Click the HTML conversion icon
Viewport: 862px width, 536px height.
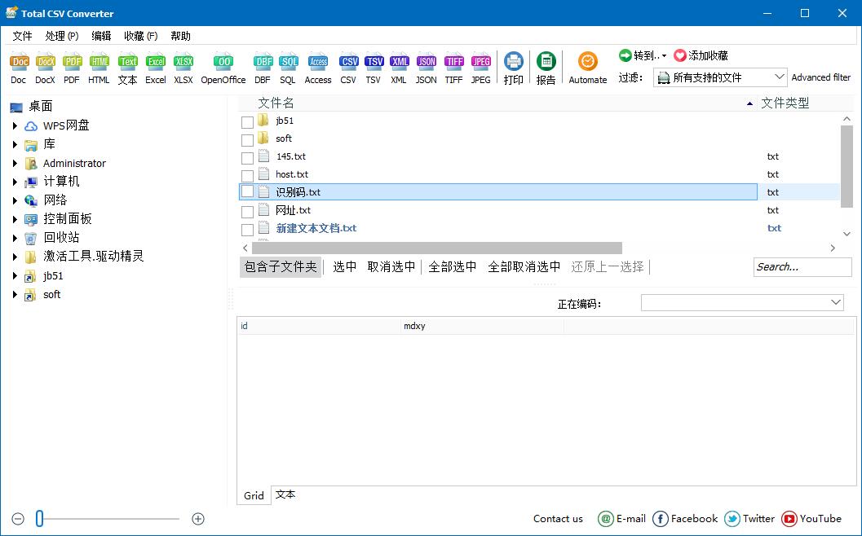(99, 62)
